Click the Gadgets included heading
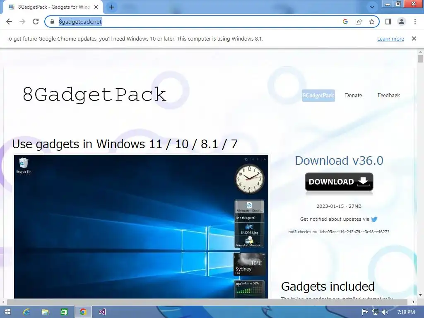 pyautogui.click(x=328, y=287)
